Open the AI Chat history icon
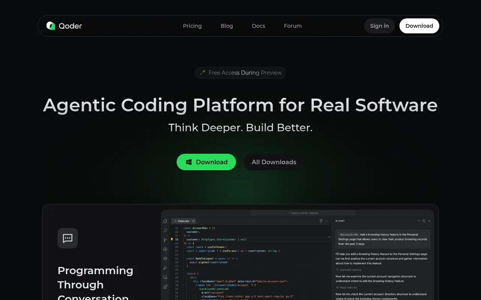481x300 pixels. coord(424,221)
